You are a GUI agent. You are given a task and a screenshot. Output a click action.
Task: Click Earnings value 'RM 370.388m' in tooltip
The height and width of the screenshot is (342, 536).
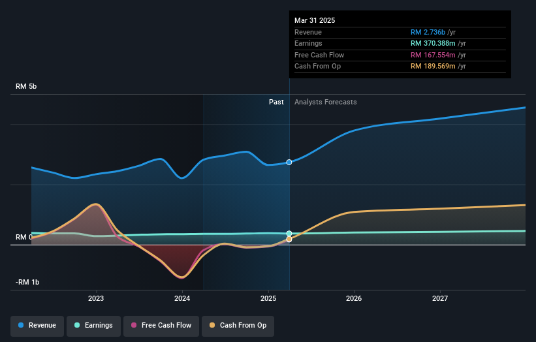tap(433, 43)
